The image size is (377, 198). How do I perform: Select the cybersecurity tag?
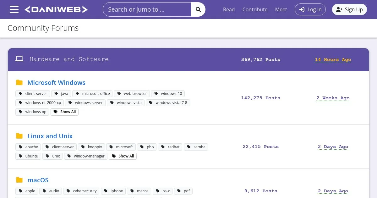pyautogui.click(x=81, y=191)
